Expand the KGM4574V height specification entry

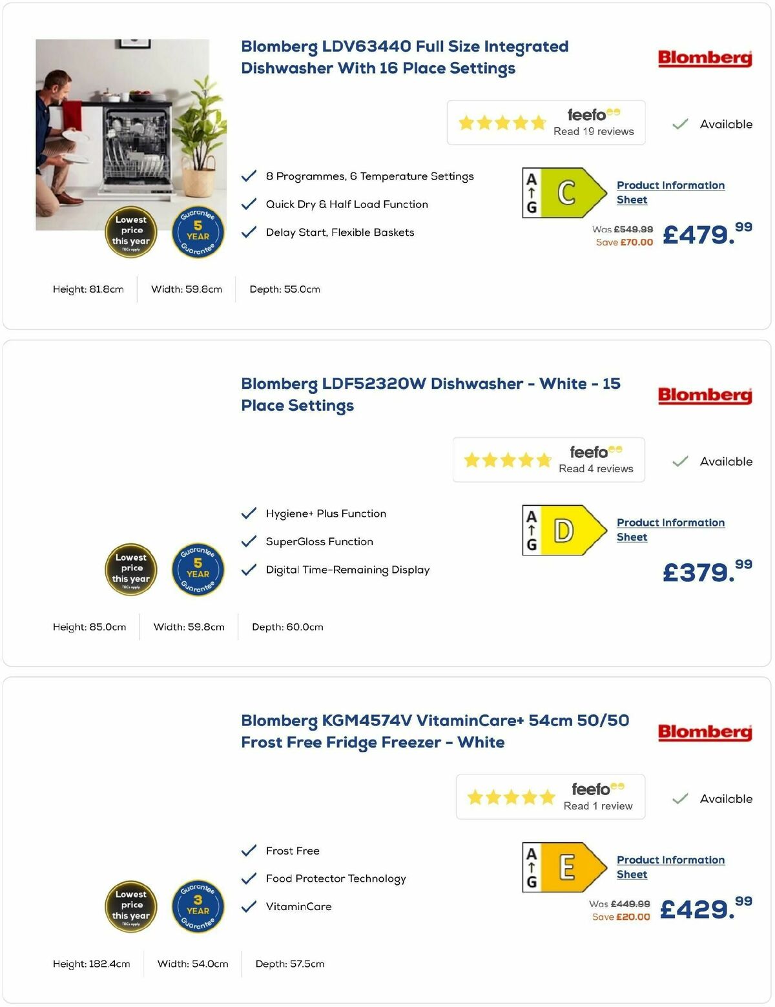point(92,963)
